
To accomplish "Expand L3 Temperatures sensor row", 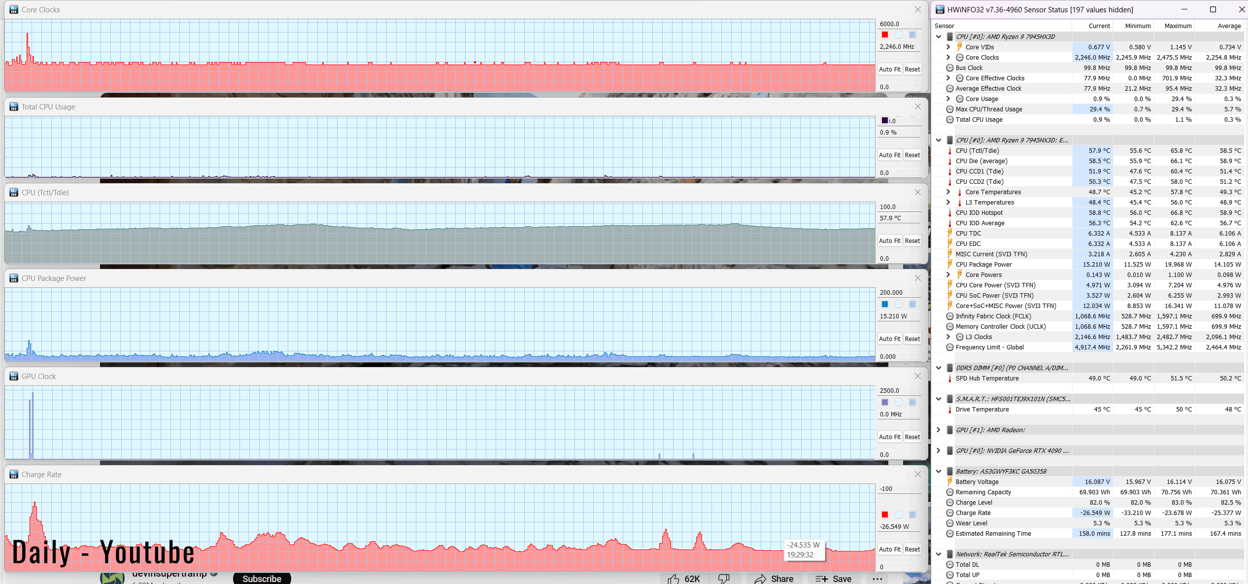I will pyautogui.click(x=948, y=202).
